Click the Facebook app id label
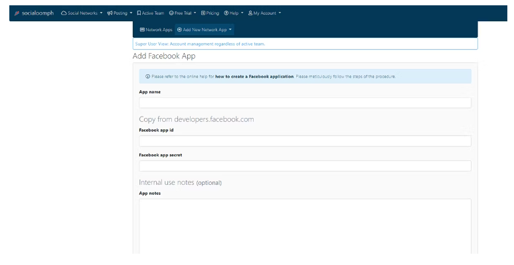514x265 pixels. [x=156, y=131]
